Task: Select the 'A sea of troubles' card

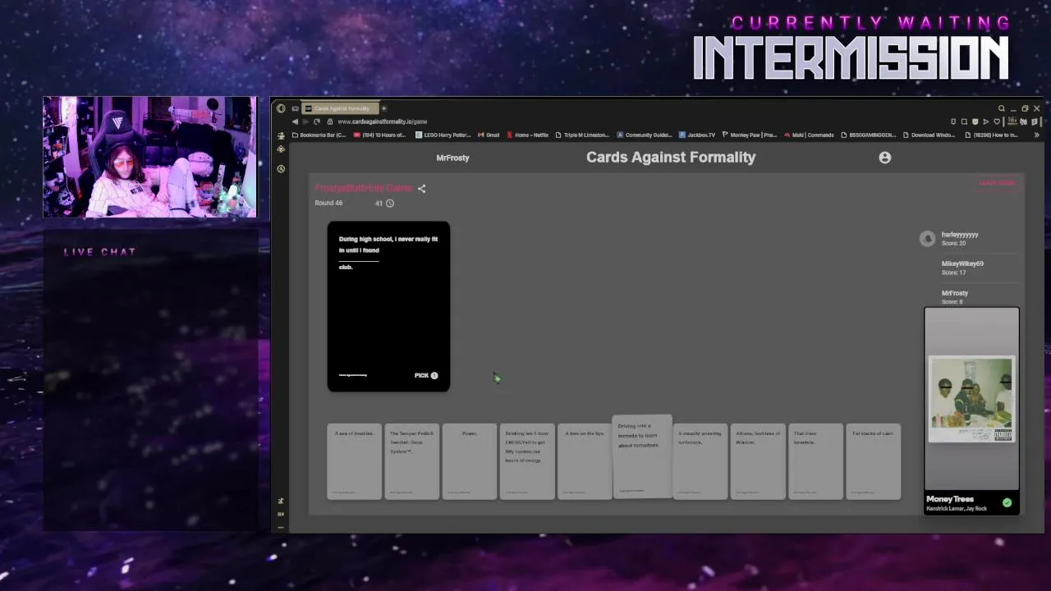Action: [355, 461]
